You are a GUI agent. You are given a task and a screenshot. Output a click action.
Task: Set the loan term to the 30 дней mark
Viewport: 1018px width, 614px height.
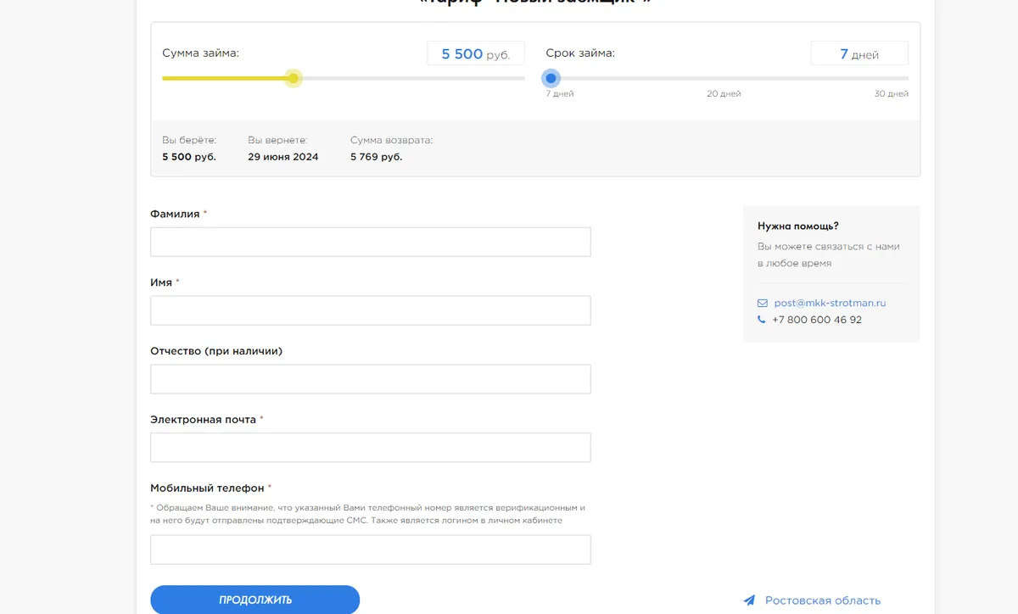coord(907,79)
